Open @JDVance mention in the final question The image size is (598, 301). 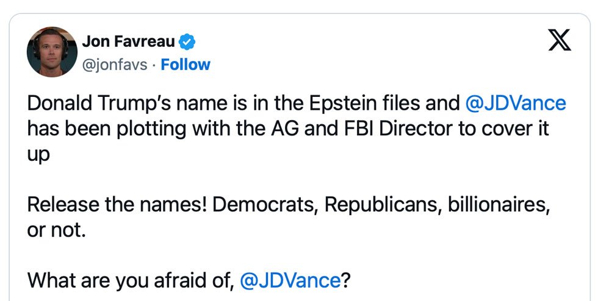coord(290,281)
